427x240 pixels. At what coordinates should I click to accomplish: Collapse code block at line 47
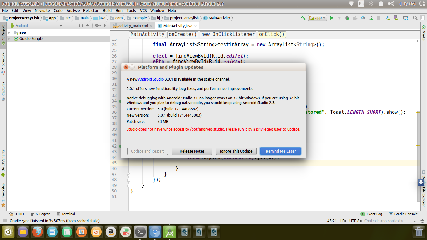click(x=128, y=174)
